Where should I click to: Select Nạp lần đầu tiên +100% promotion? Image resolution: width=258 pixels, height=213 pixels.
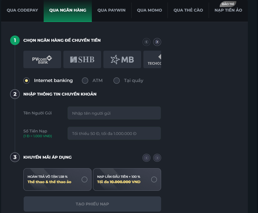point(154,179)
